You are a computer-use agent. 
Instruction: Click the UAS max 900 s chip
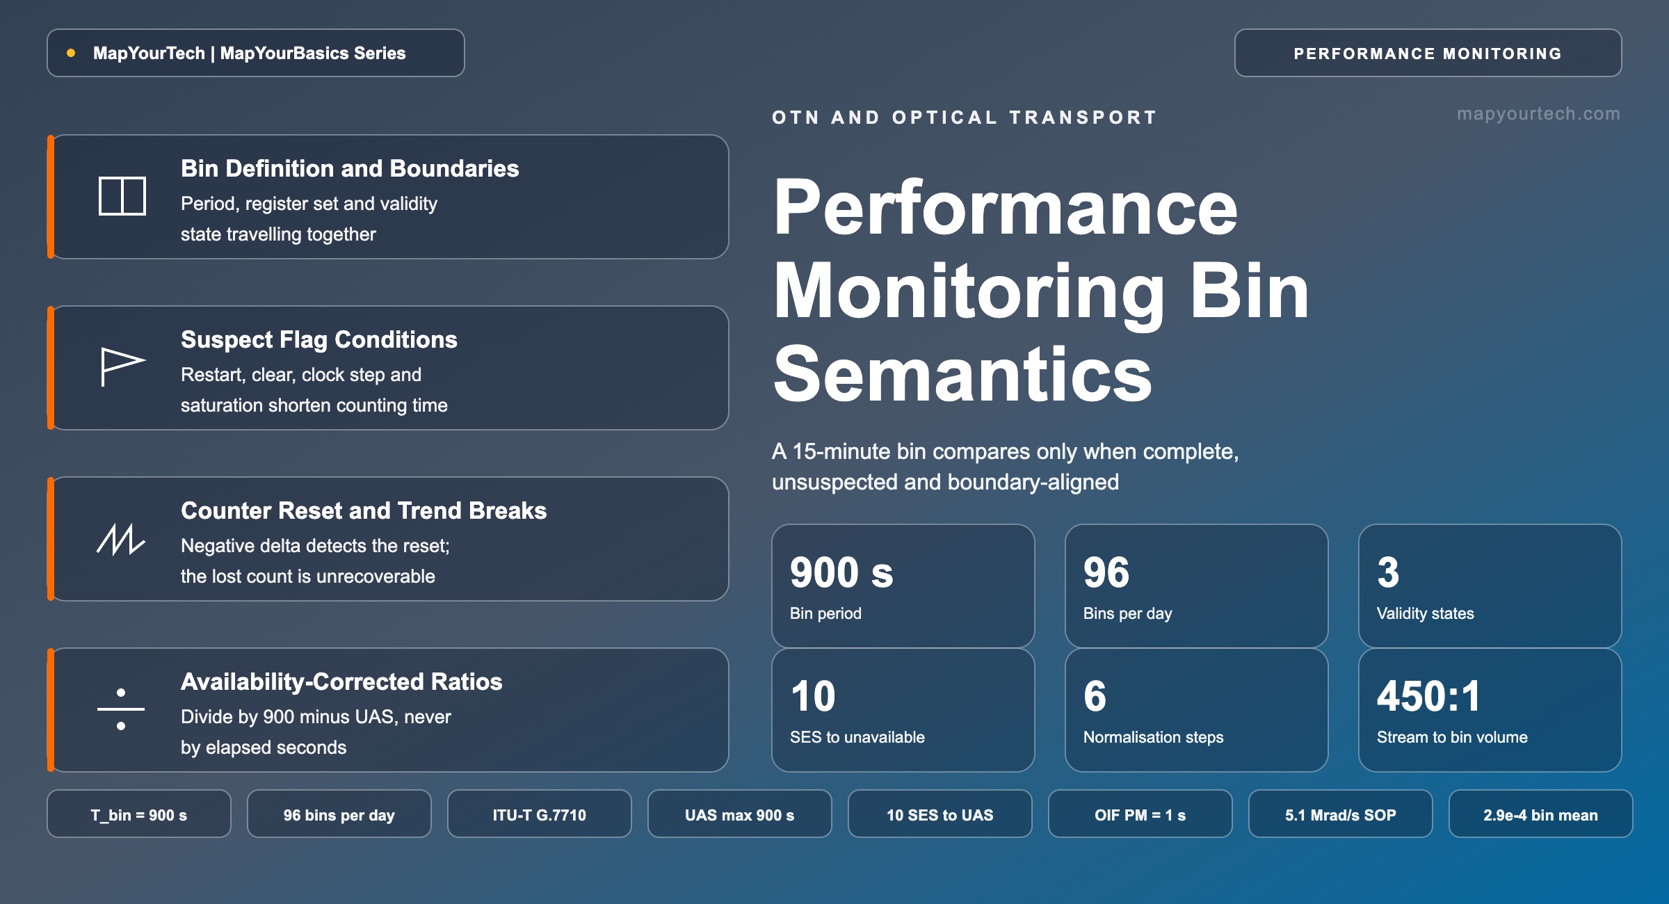pos(740,814)
